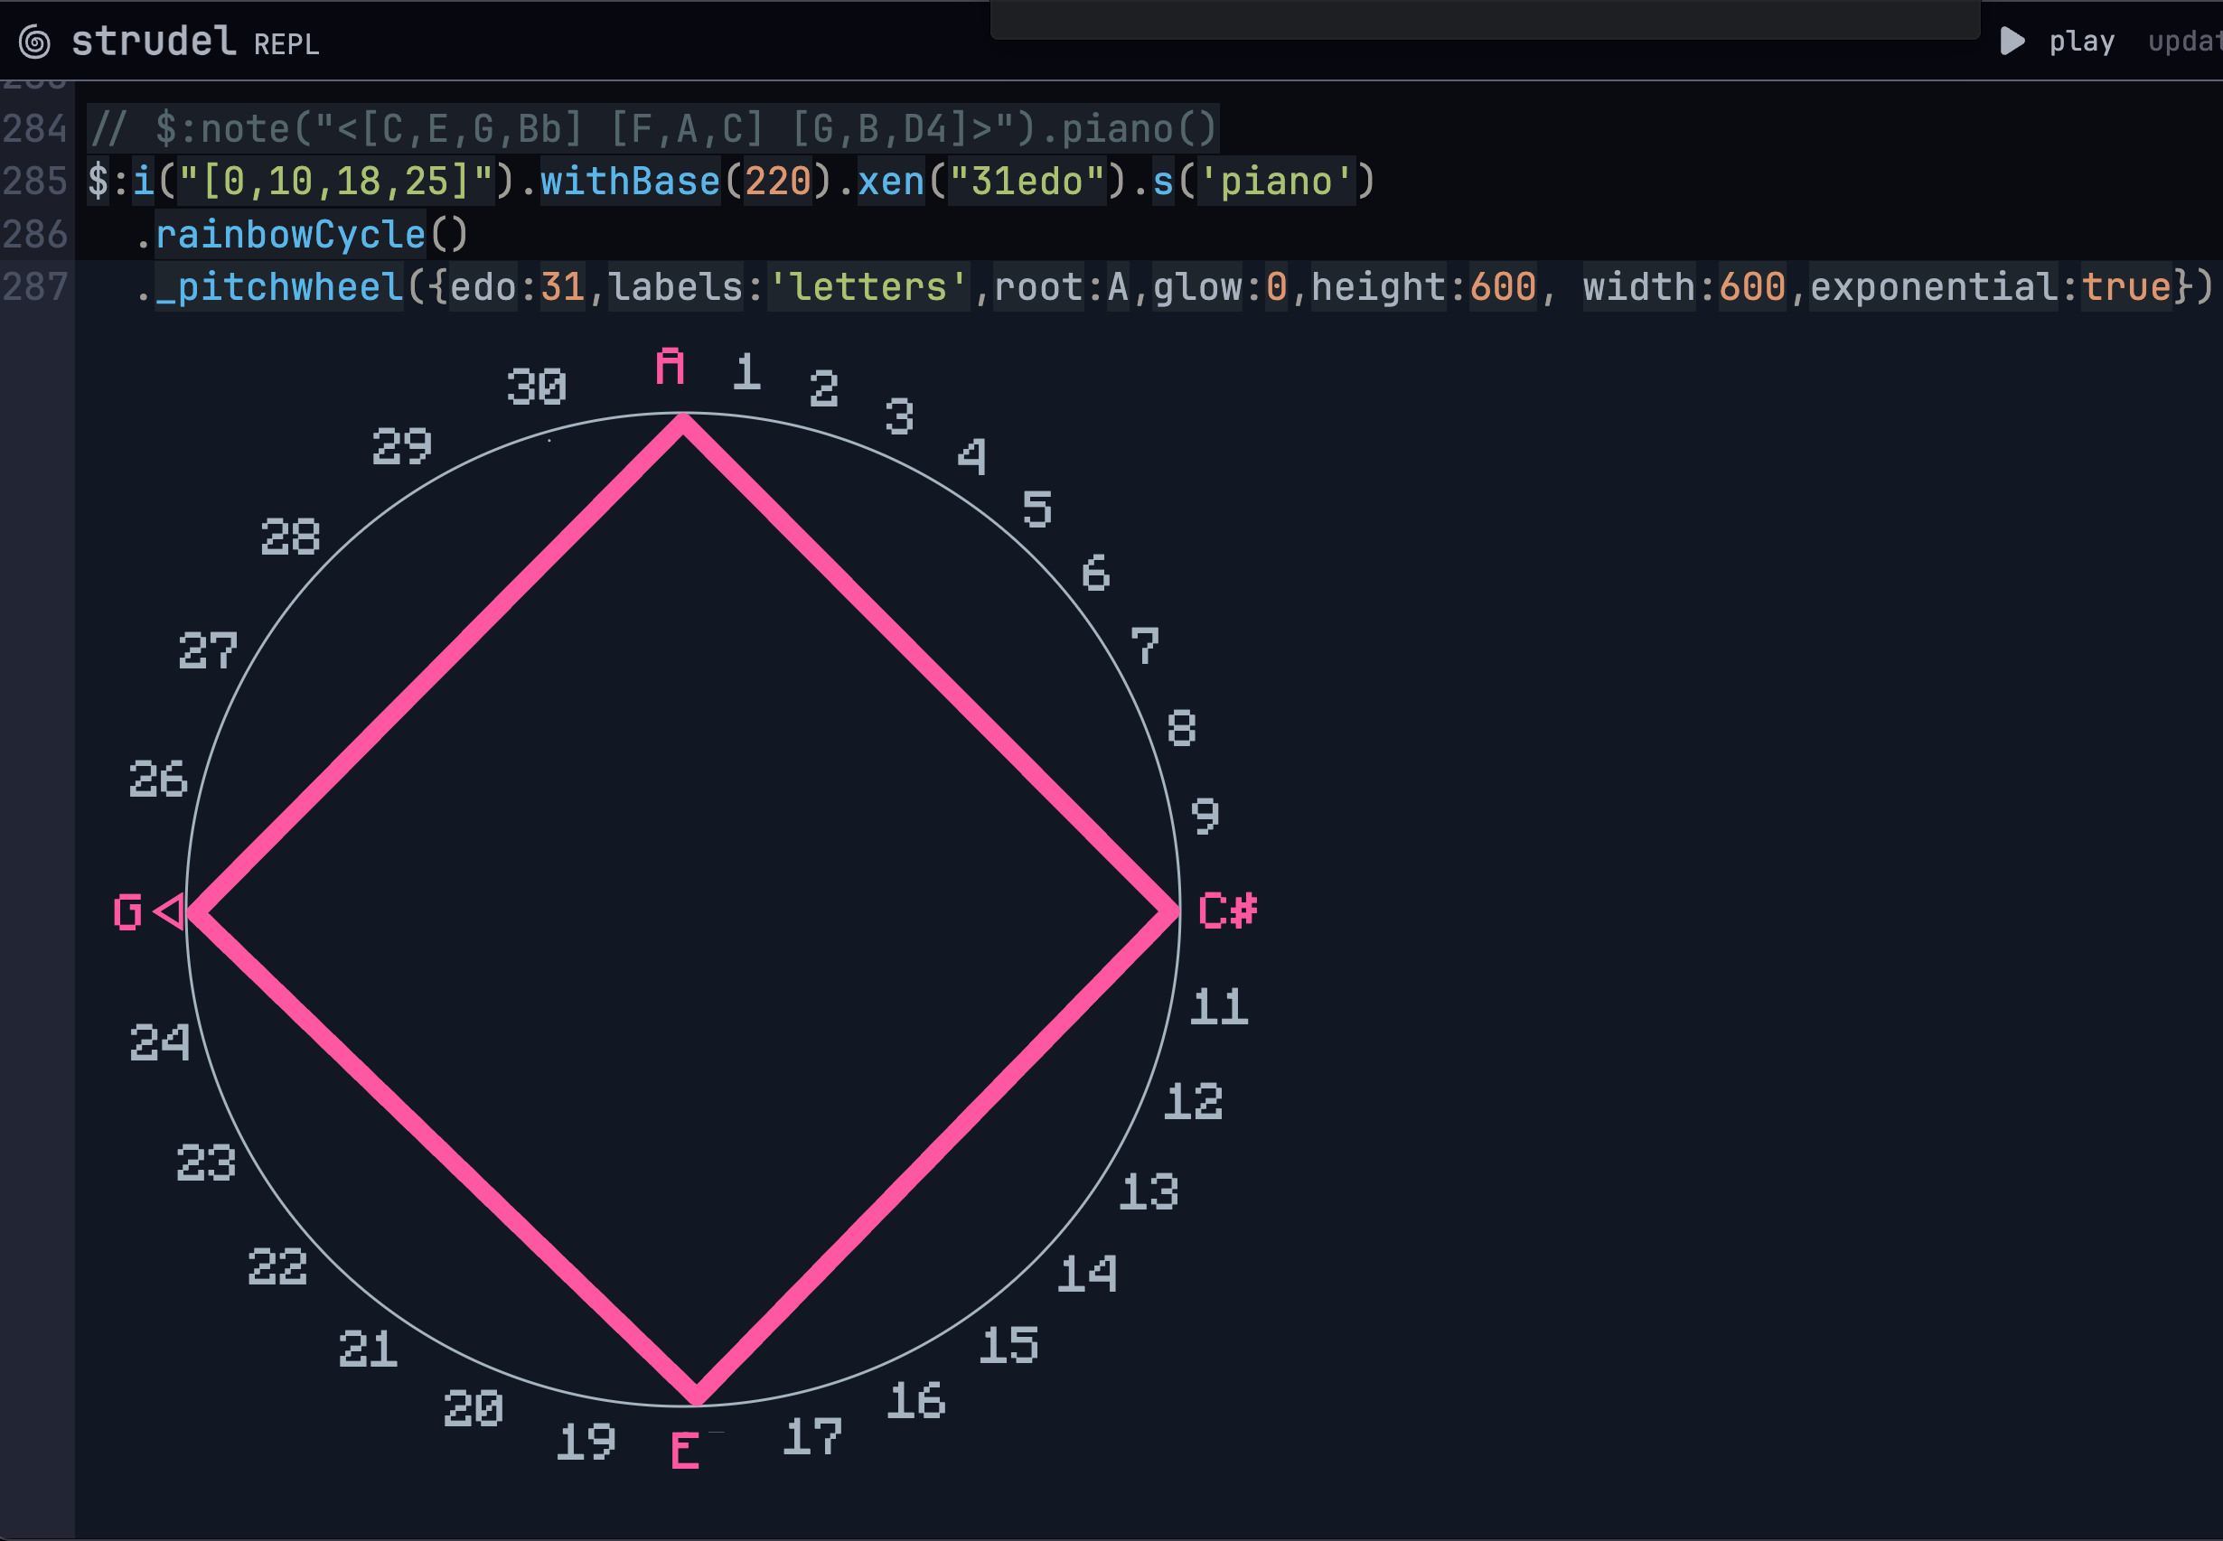Click line number 285 in the gutter

tap(34, 182)
